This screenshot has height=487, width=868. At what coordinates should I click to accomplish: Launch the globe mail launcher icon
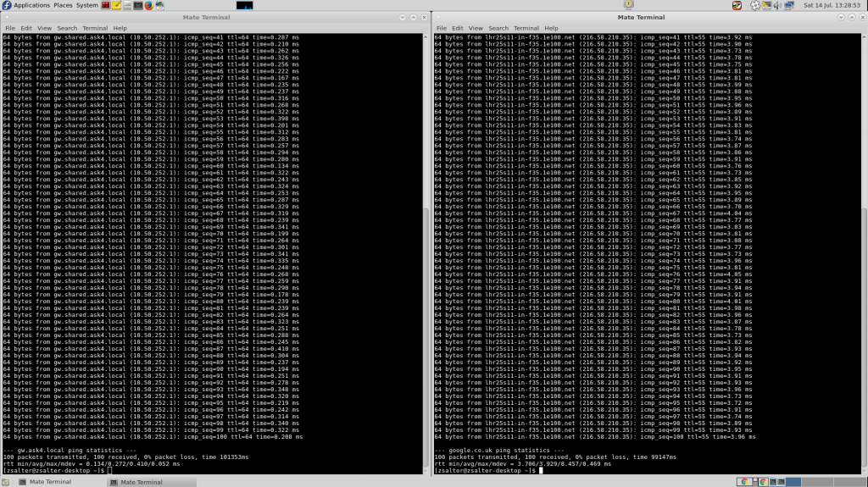(160, 5)
